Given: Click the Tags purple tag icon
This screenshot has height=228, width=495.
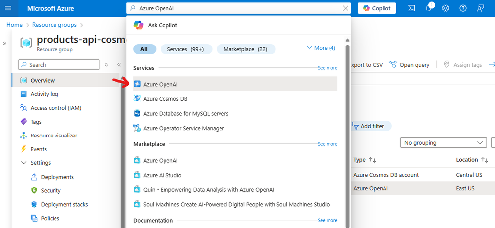Looking at the screenshot, I should [x=24, y=122].
